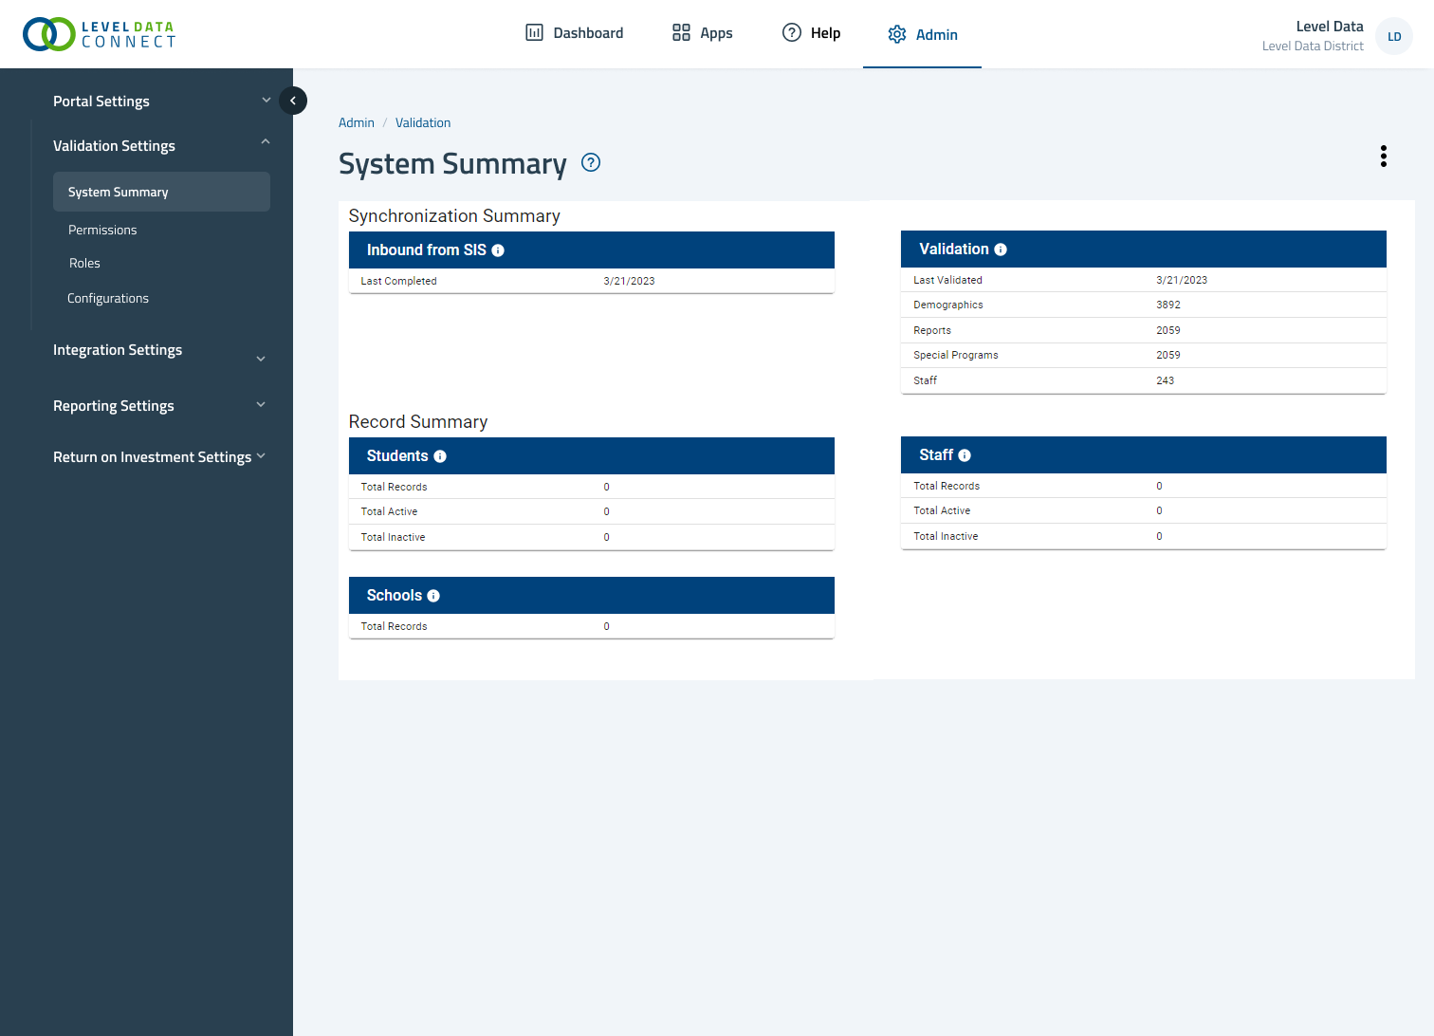Open the Dashboard tab

coord(575,33)
